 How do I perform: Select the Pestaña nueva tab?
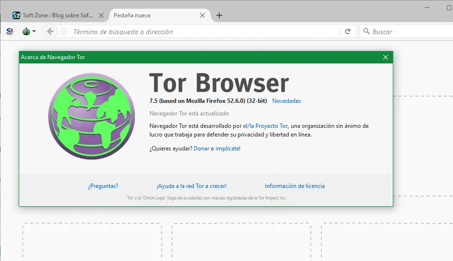[160, 15]
